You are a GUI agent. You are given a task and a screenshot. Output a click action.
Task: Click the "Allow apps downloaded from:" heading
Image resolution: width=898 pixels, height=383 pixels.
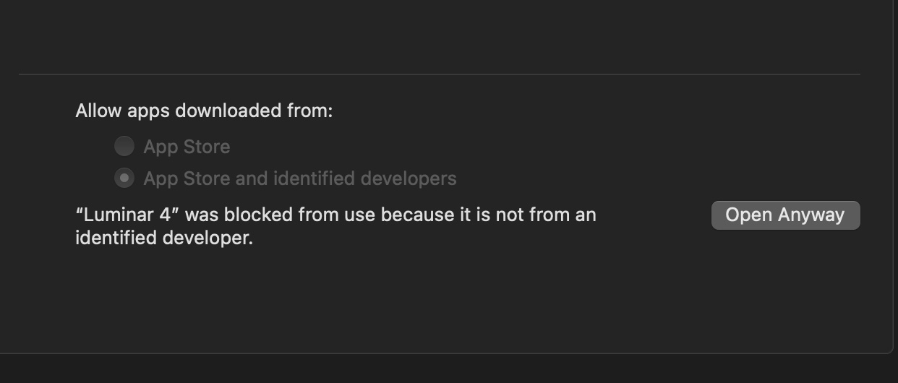click(x=204, y=111)
